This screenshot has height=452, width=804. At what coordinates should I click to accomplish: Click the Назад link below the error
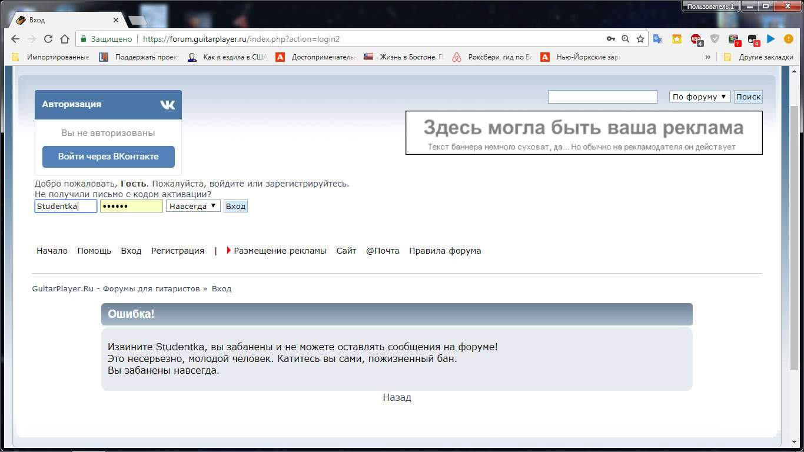(x=397, y=398)
